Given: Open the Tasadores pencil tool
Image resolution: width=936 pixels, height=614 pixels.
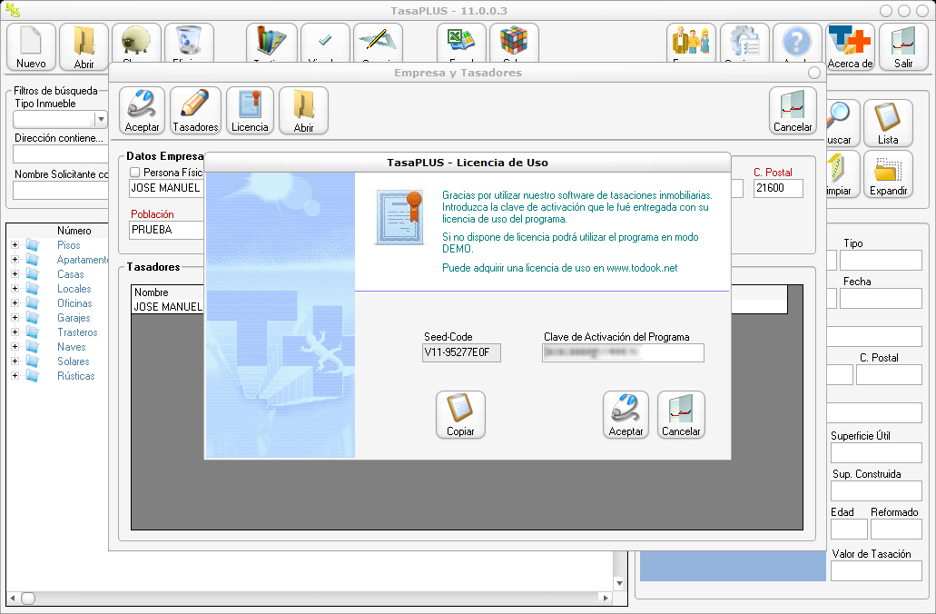Looking at the screenshot, I should pos(195,110).
